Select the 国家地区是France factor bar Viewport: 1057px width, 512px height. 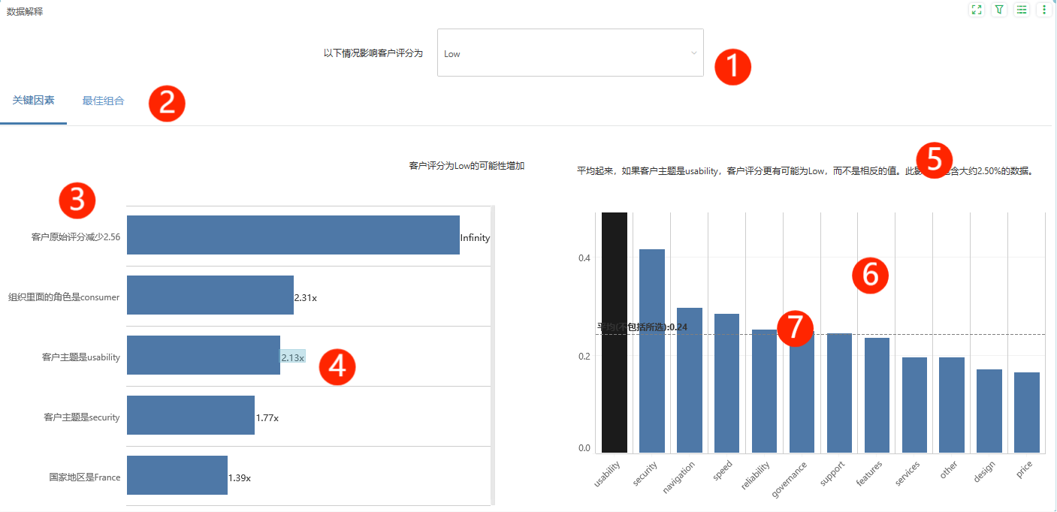pos(177,475)
